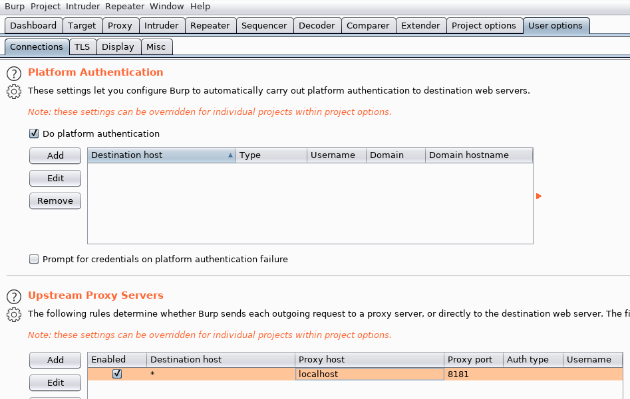This screenshot has width=630, height=399.
Task: Open the Upstream Proxy Servers help icon
Action: [14, 296]
